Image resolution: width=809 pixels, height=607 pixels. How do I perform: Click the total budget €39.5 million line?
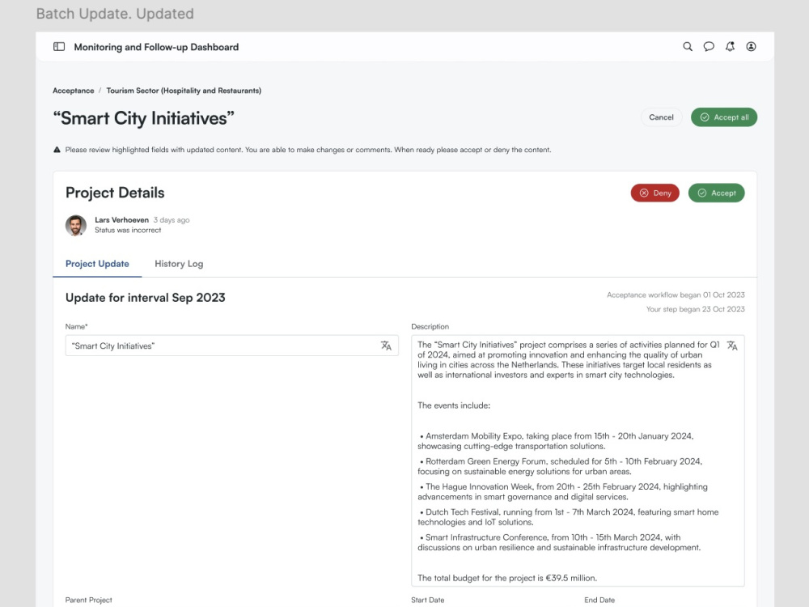(507, 578)
